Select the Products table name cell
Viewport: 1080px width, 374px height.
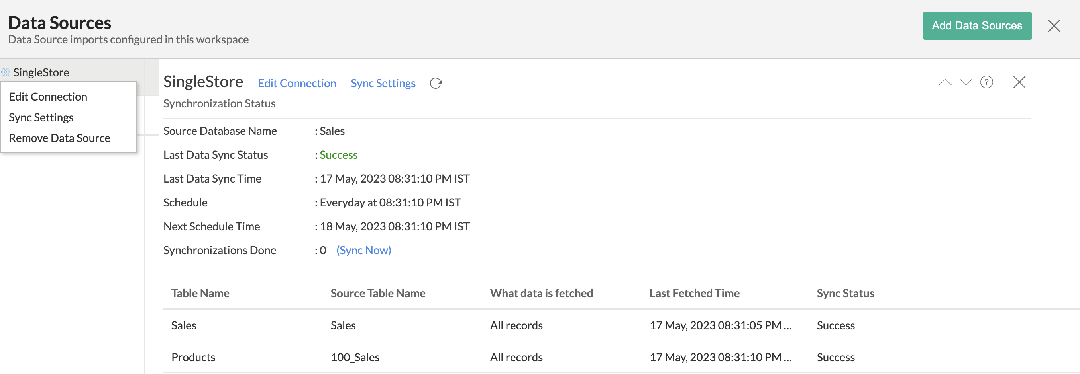tap(193, 357)
